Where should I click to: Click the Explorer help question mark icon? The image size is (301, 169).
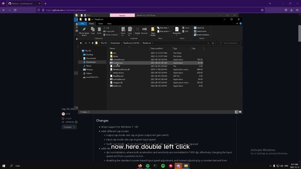point(240,23)
